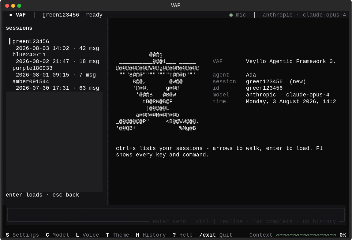Click '2026-08-03 14:02 · 42 msg' line
This screenshot has height=240, width=352.
(x=58, y=48)
